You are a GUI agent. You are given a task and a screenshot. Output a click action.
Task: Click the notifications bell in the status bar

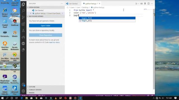click(152, 96)
